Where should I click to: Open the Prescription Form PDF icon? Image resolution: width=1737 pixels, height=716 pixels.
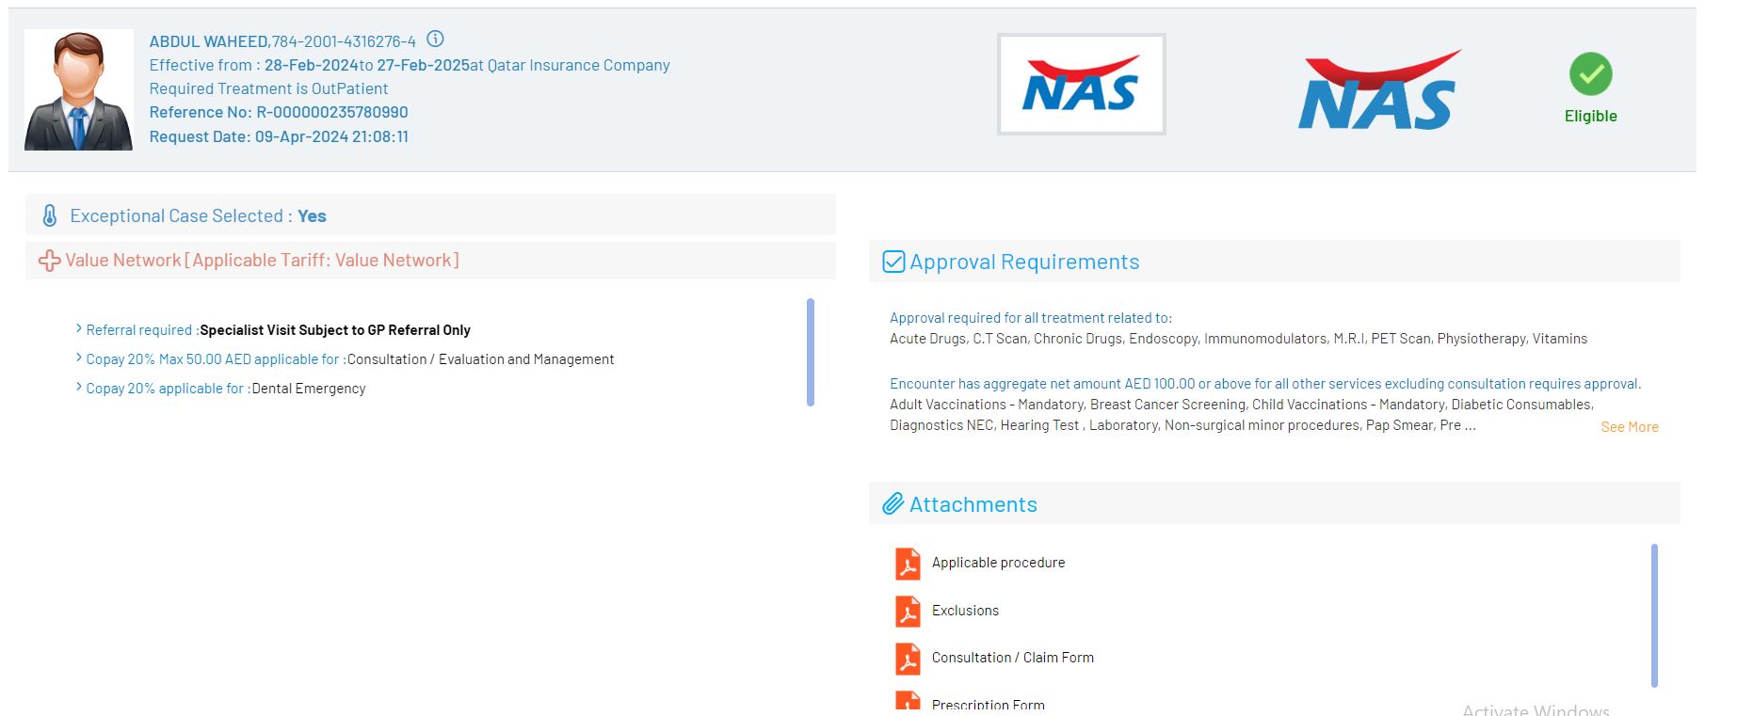pyautogui.click(x=908, y=702)
